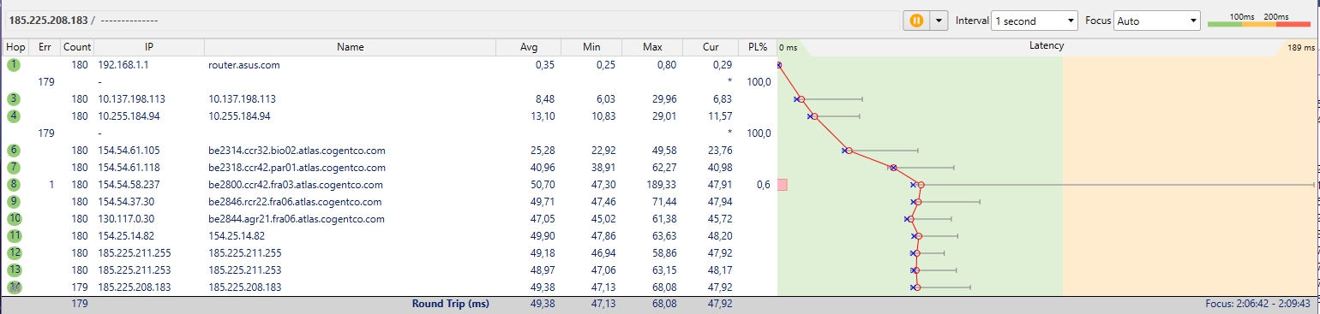Select hop 6 green circle icon

[x=14, y=150]
